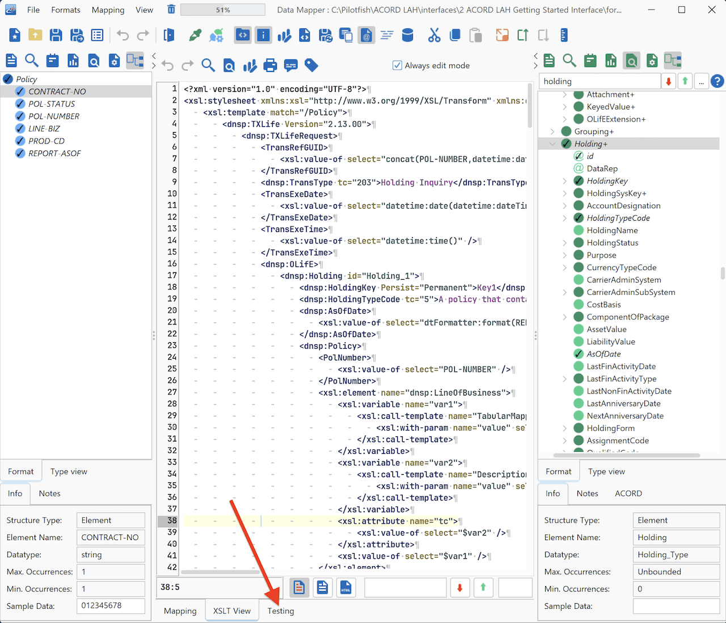Screen dimensions: 726x623
Task: Click the blue tree view icon in source panel
Action: (135, 60)
